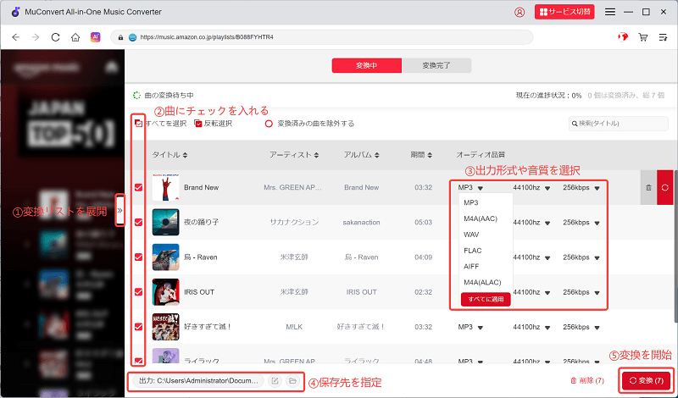Viewport: 678px width, 398px height.
Task: Click the address bar URL field
Action: click(322, 37)
